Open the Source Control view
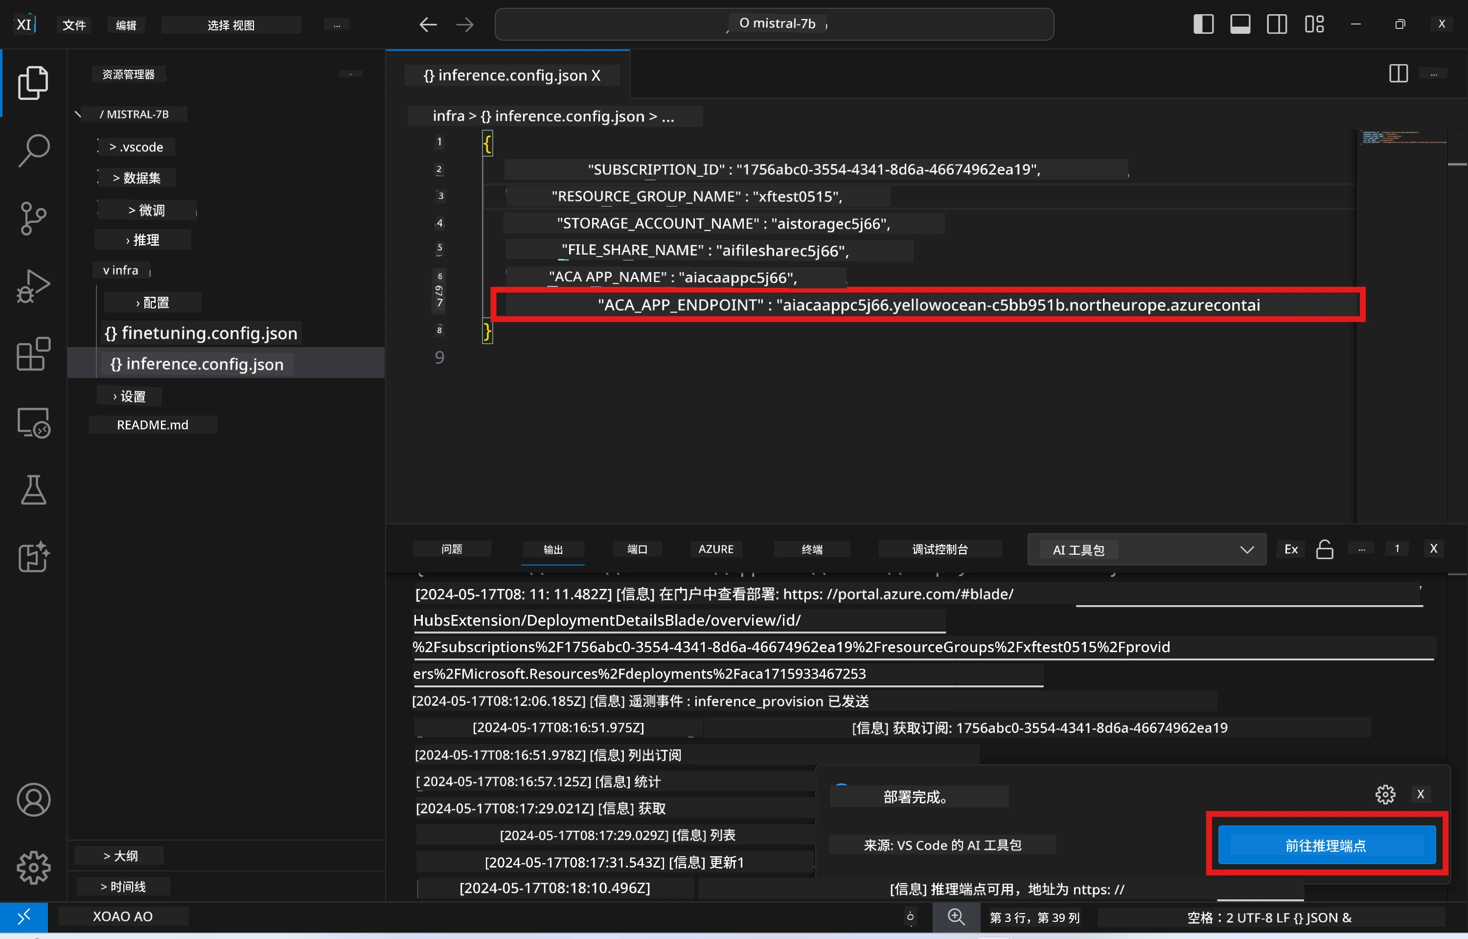The height and width of the screenshot is (939, 1468). pos(33,218)
